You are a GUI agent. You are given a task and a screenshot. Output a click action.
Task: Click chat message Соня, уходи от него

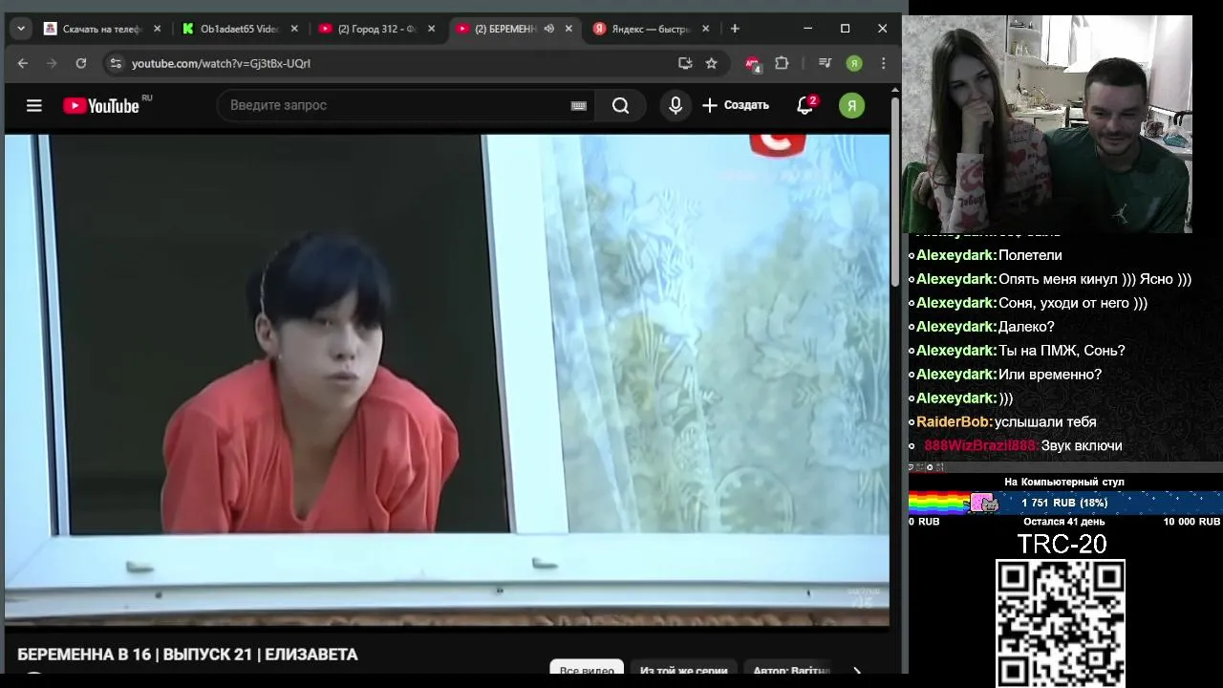pos(1073,303)
